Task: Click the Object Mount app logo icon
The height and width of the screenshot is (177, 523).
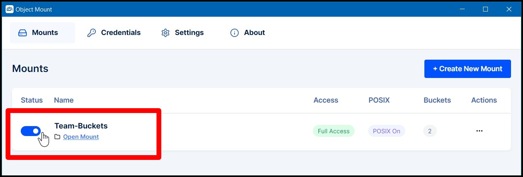Action: click(x=10, y=9)
